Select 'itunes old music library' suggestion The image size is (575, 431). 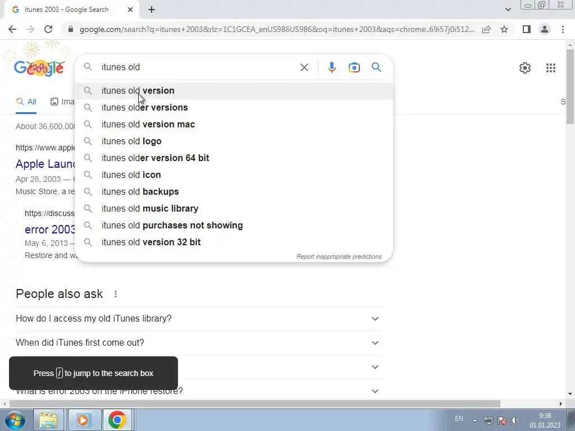[x=234, y=209]
